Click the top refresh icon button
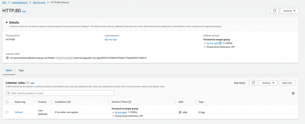The image size is (305, 124). pyautogui.click(x=274, y=11)
